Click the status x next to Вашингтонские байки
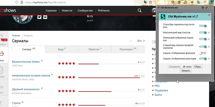The height and width of the screenshot is (107, 215). coord(42,61)
